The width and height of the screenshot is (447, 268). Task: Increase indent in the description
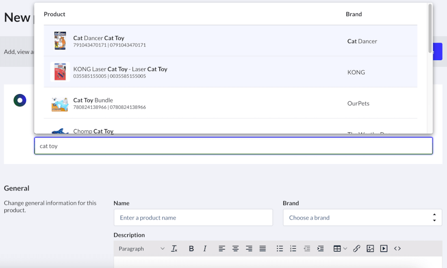(x=320, y=249)
